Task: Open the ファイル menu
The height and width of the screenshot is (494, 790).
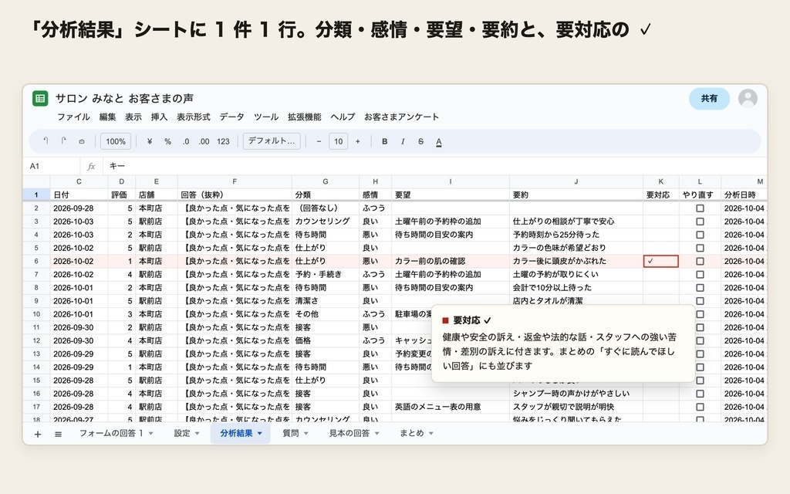Action: tap(73, 117)
